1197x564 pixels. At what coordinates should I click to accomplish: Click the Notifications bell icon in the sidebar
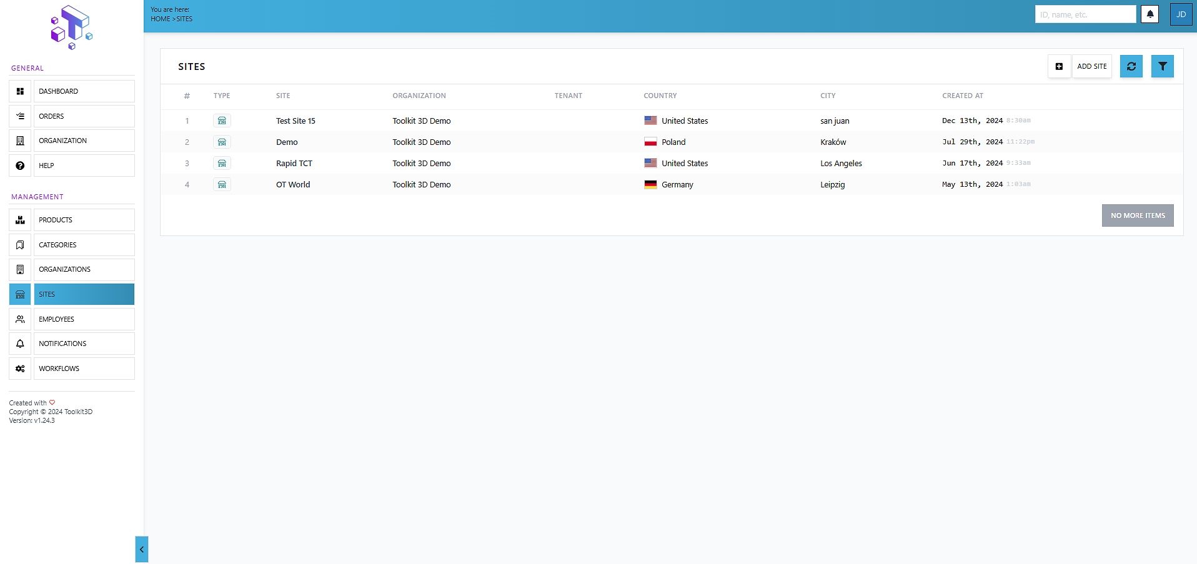(20, 344)
